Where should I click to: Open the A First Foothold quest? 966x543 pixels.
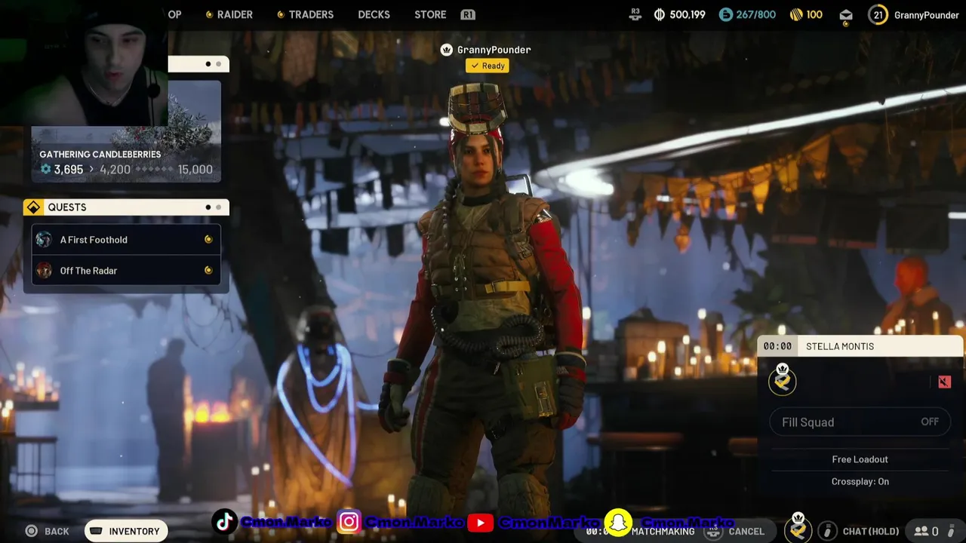[x=126, y=240]
